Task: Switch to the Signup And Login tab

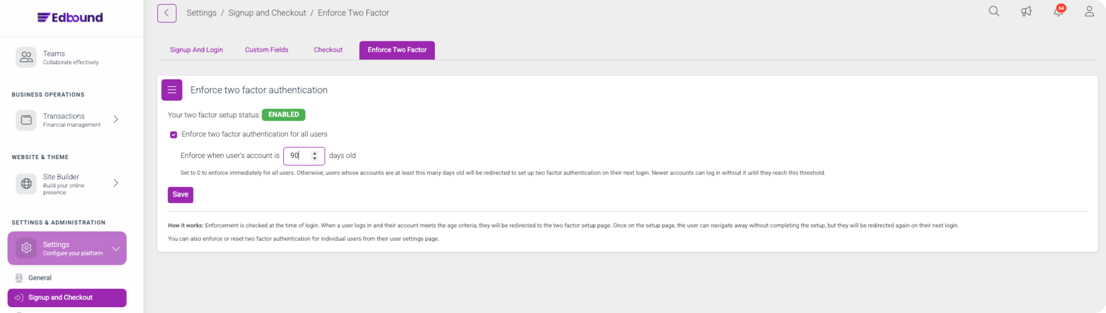Action: pyautogui.click(x=196, y=50)
